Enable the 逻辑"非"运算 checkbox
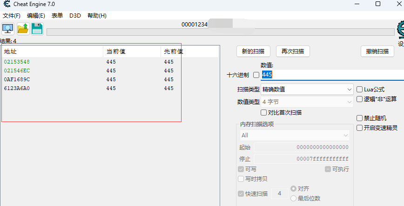 pyautogui.click(x=359, y=99)
